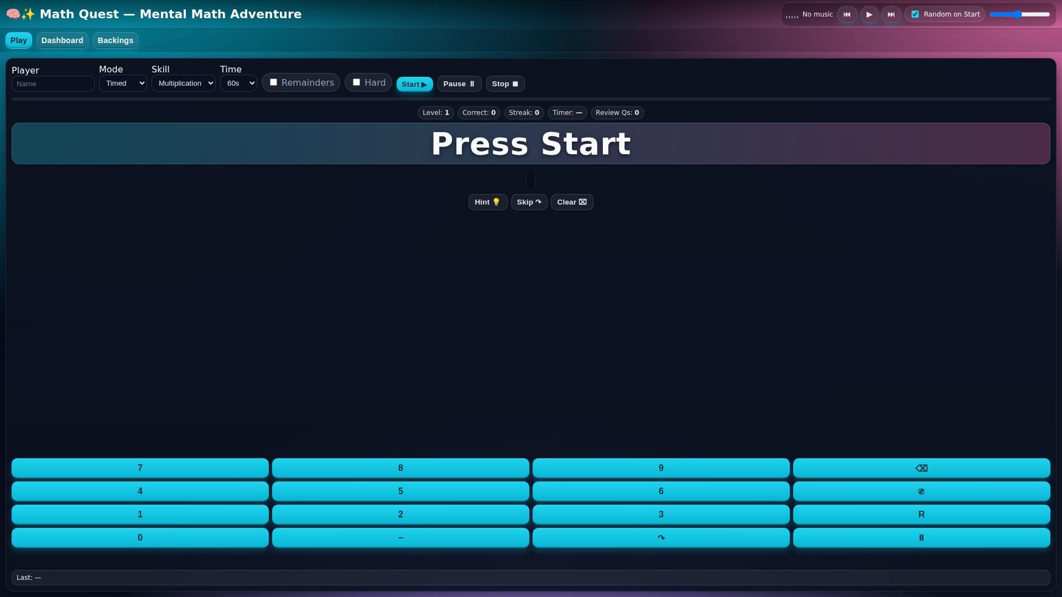The height and width of the screenshot is (597, 1062).
Task: Click the answer entry box
Action: tap(531, 179)
